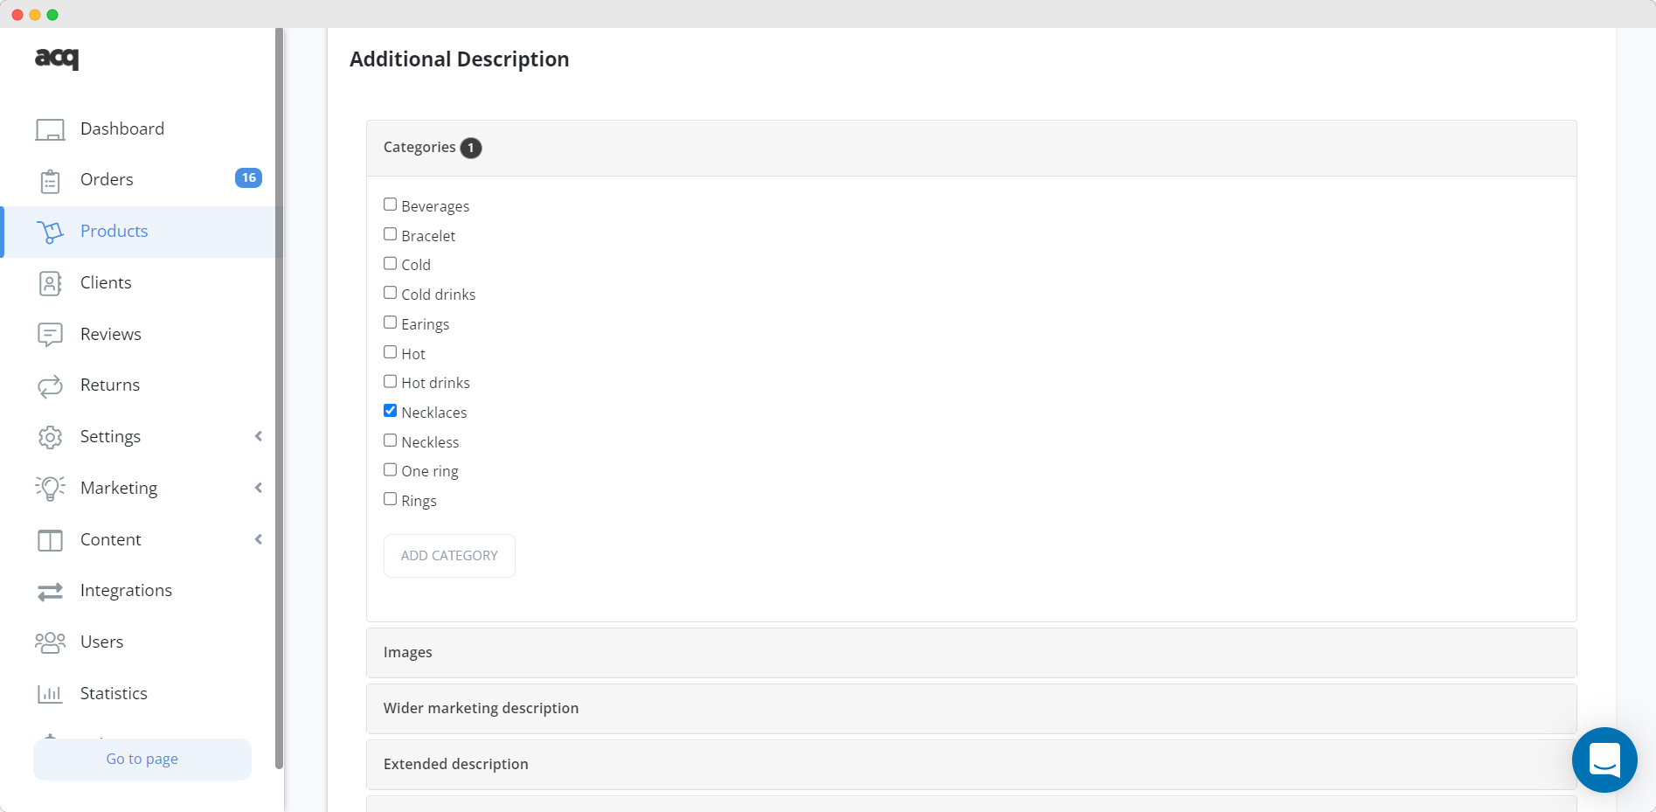The height and width of the screenshot is (812, 1656).
Task: Uncheck the Necklaces category
Action: (x=390, y=411)
